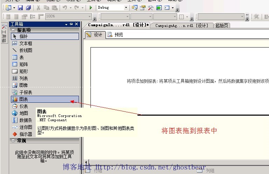This screenshot has height=174, width=269.
Task: Open Solution Explorer from its toolbar icon
Action: [135, 8]
